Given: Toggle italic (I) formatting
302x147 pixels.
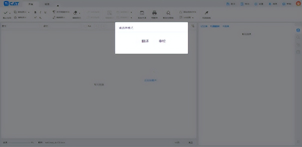Looking at the screenshot, I should tap(40, 12).
